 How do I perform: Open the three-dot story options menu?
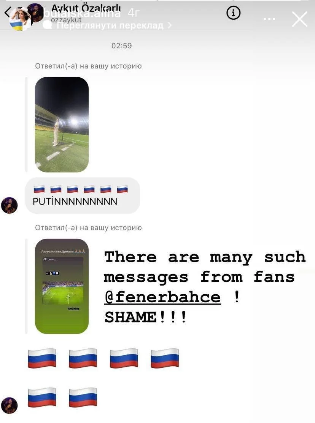[x=269, y=19]
